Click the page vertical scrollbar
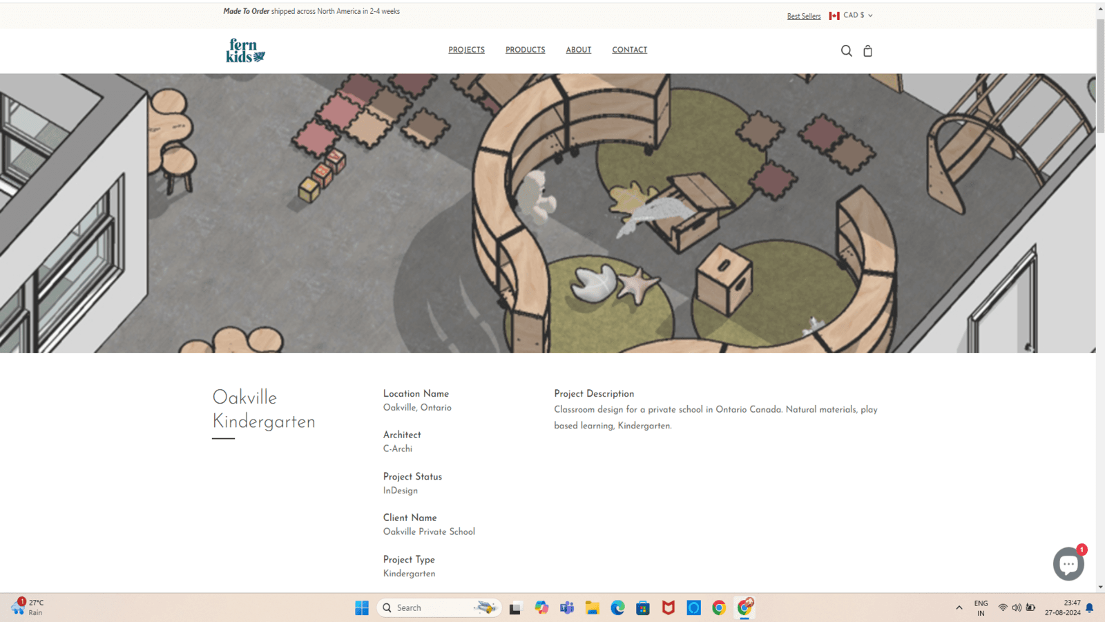The width and height of the screenshot is (1105, 622). 1100,76
